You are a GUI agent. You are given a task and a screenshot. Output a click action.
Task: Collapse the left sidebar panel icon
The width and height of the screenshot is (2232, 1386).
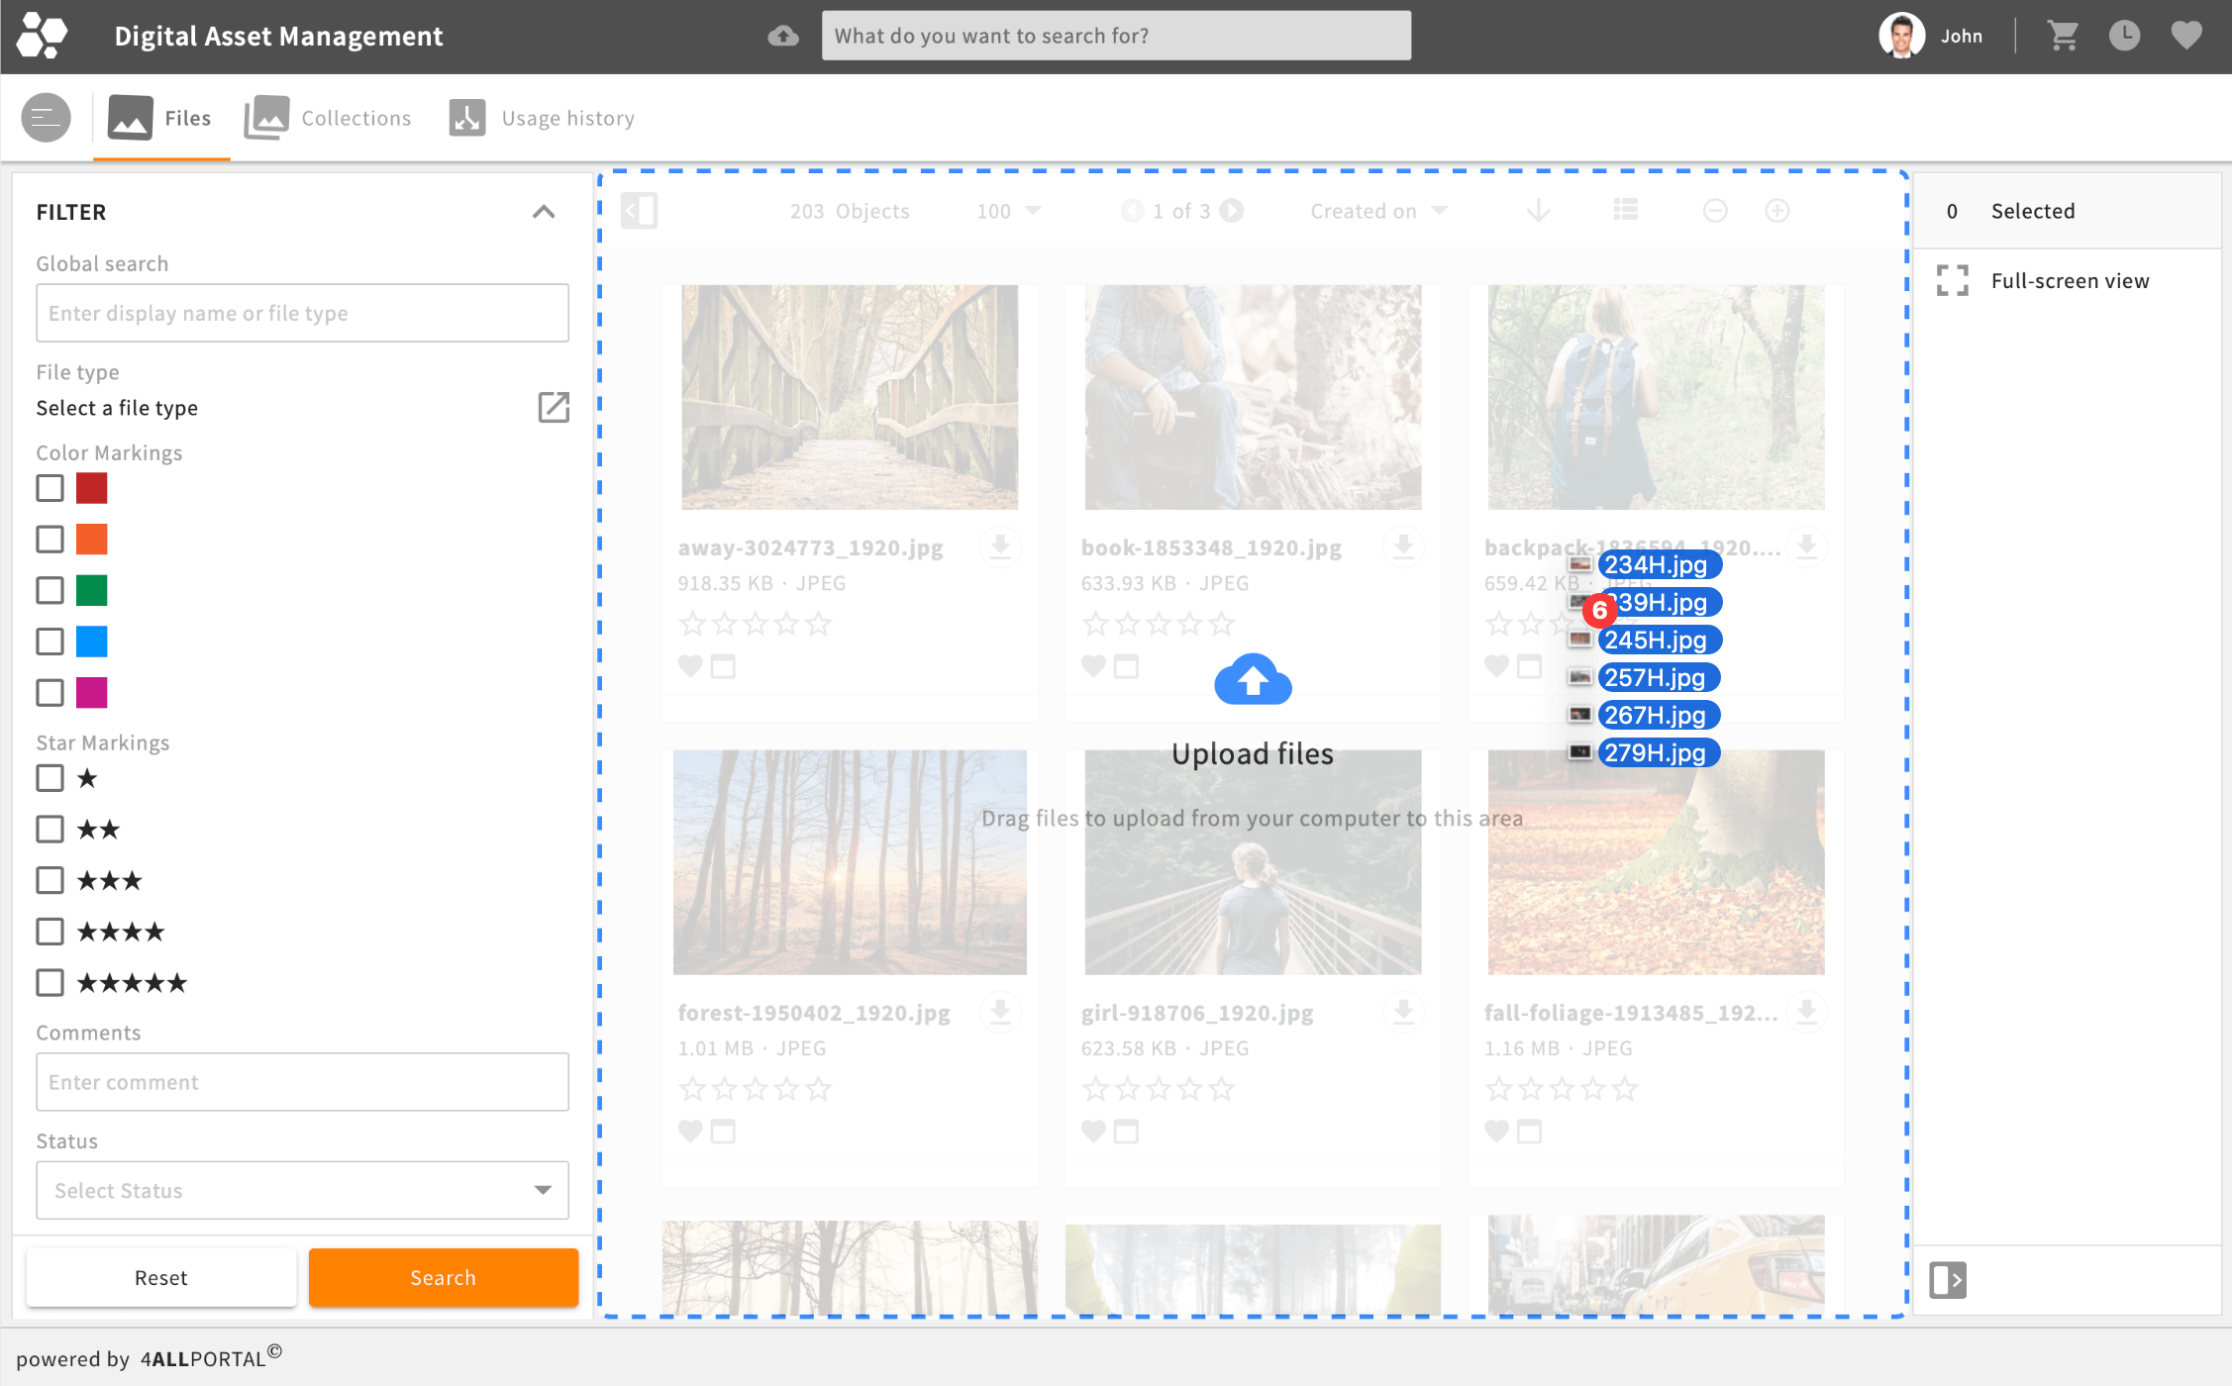pos(640,211)
